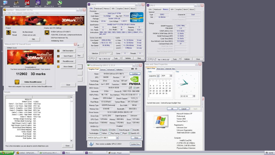The width and height of the screenshot is (275, 155).
Task: Click Online ResultBrowser button
Action: coord(33,82)
